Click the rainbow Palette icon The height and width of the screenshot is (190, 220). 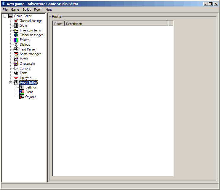(16, 40)
